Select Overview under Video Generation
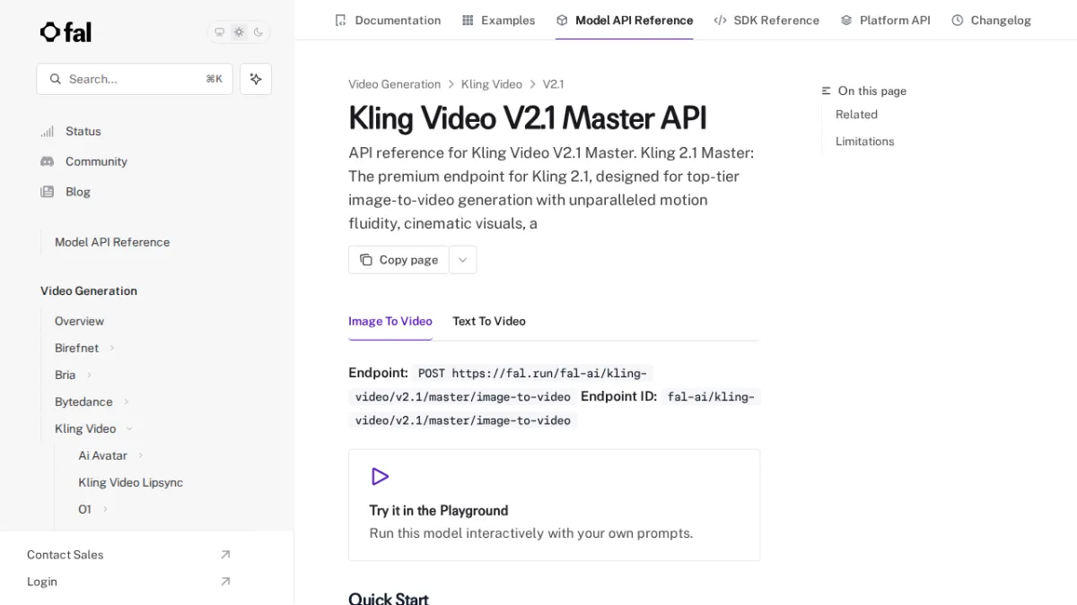The width and height of the screenshot is (1077, 605). coord(79,321)
